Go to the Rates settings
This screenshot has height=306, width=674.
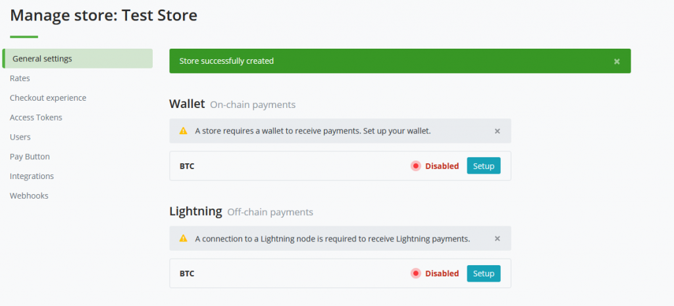(x=20, y=78)
